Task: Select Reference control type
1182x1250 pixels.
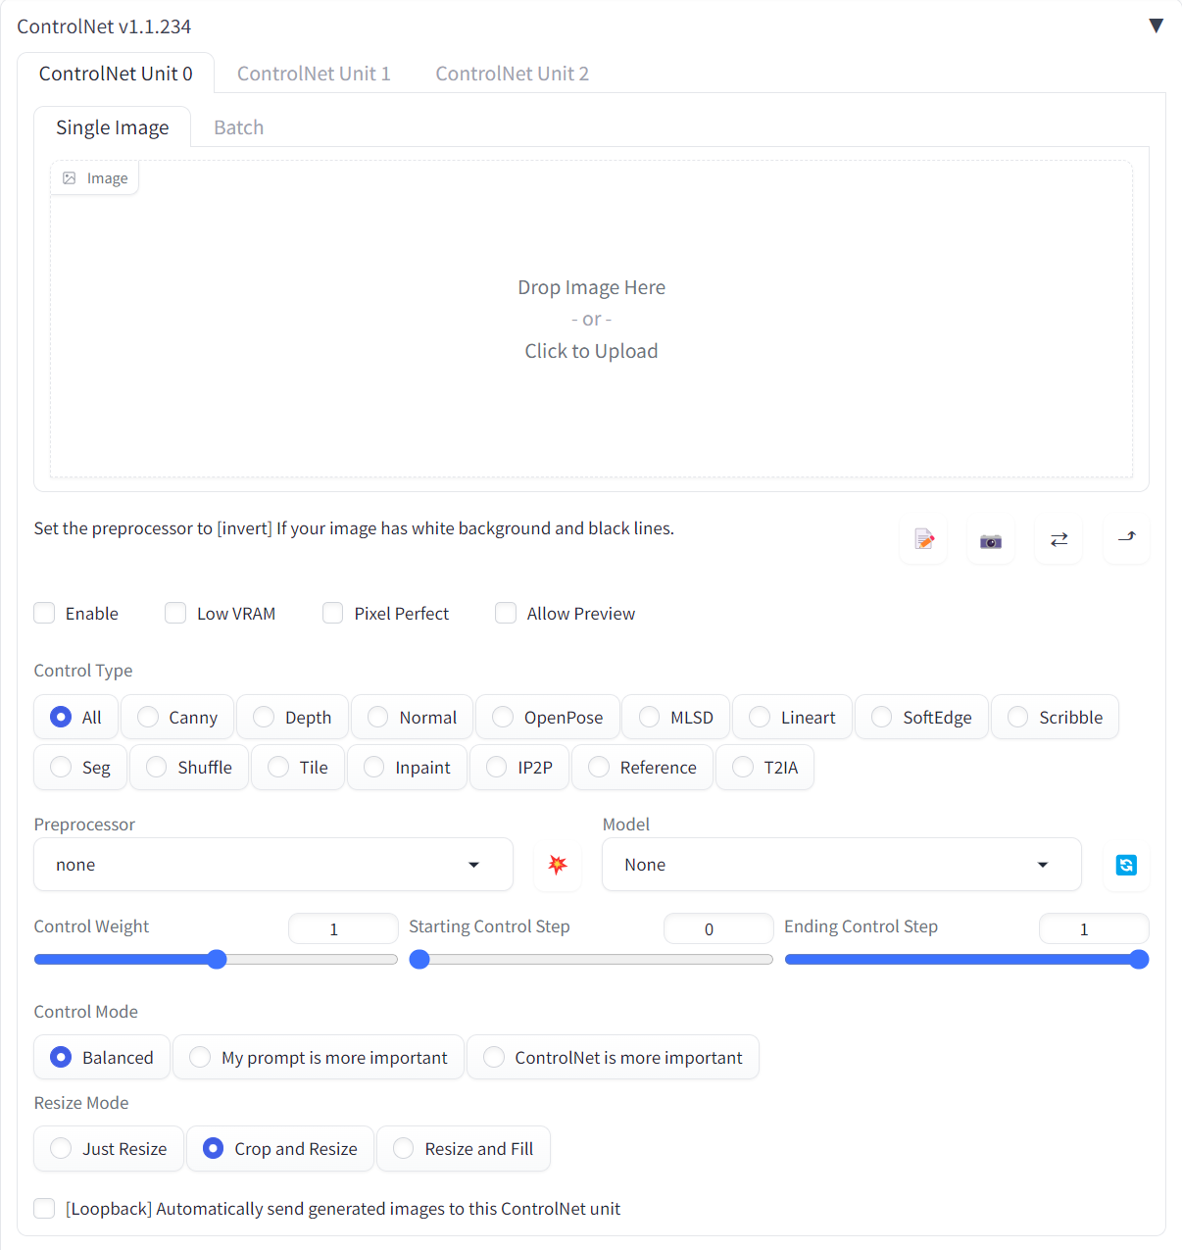Action: 642,767
